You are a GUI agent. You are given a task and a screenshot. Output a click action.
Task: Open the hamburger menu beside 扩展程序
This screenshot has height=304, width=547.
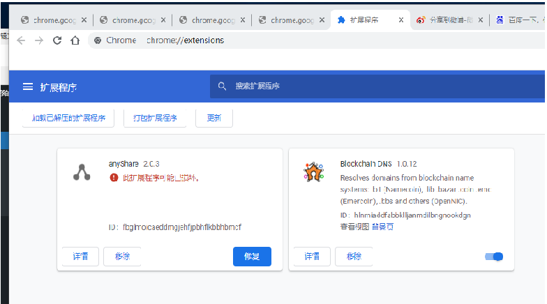tap(28, 86)
